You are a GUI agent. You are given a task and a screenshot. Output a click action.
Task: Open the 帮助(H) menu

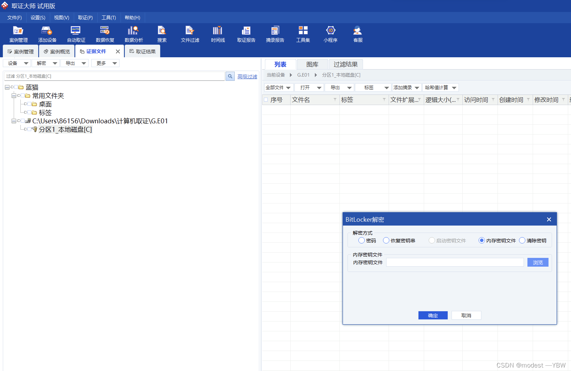pyautogui.click(x=132, y=18)
